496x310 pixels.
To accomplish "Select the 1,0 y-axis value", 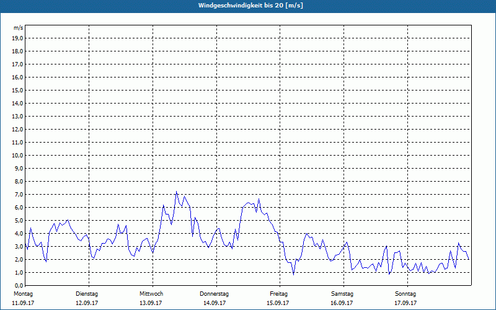I will point(19,272).
